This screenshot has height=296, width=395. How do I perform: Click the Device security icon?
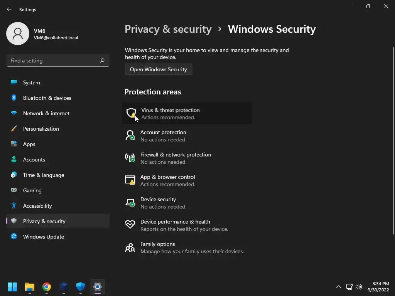(130, 202)
